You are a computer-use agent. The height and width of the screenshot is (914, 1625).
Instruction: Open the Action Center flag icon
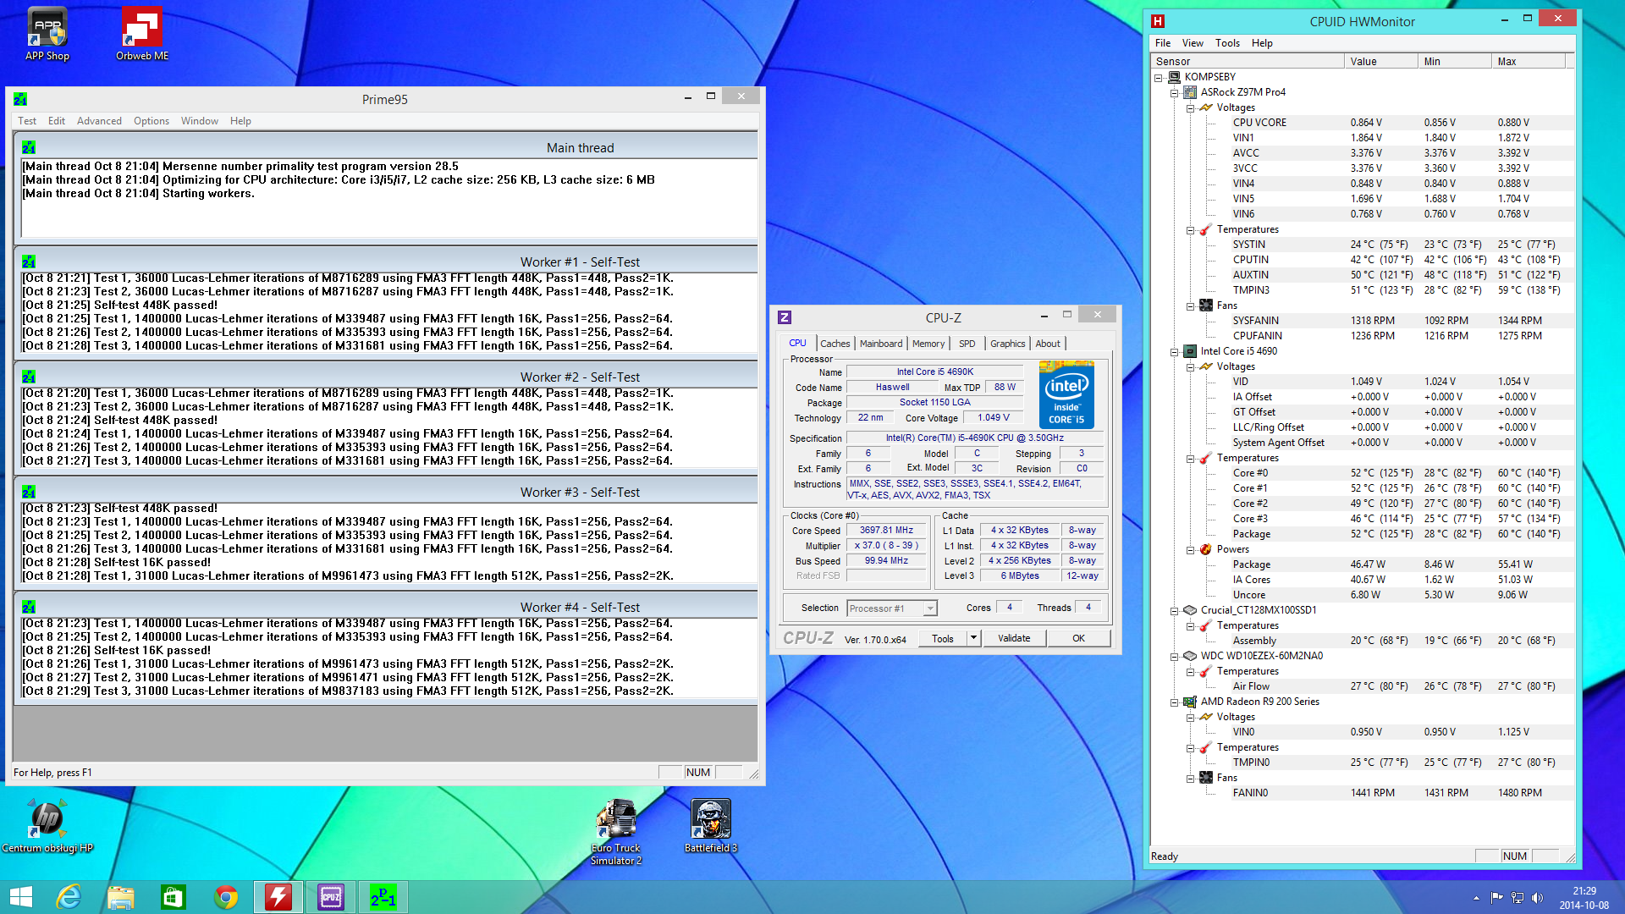point(1496,897)
